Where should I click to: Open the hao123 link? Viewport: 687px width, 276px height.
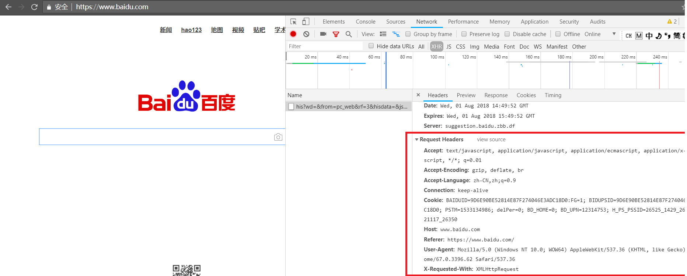coord(191,30)
